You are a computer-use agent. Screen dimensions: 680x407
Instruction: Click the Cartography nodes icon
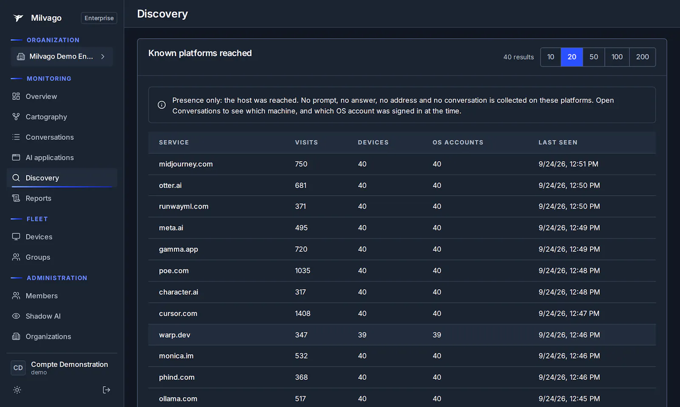[x=16, y=117]
